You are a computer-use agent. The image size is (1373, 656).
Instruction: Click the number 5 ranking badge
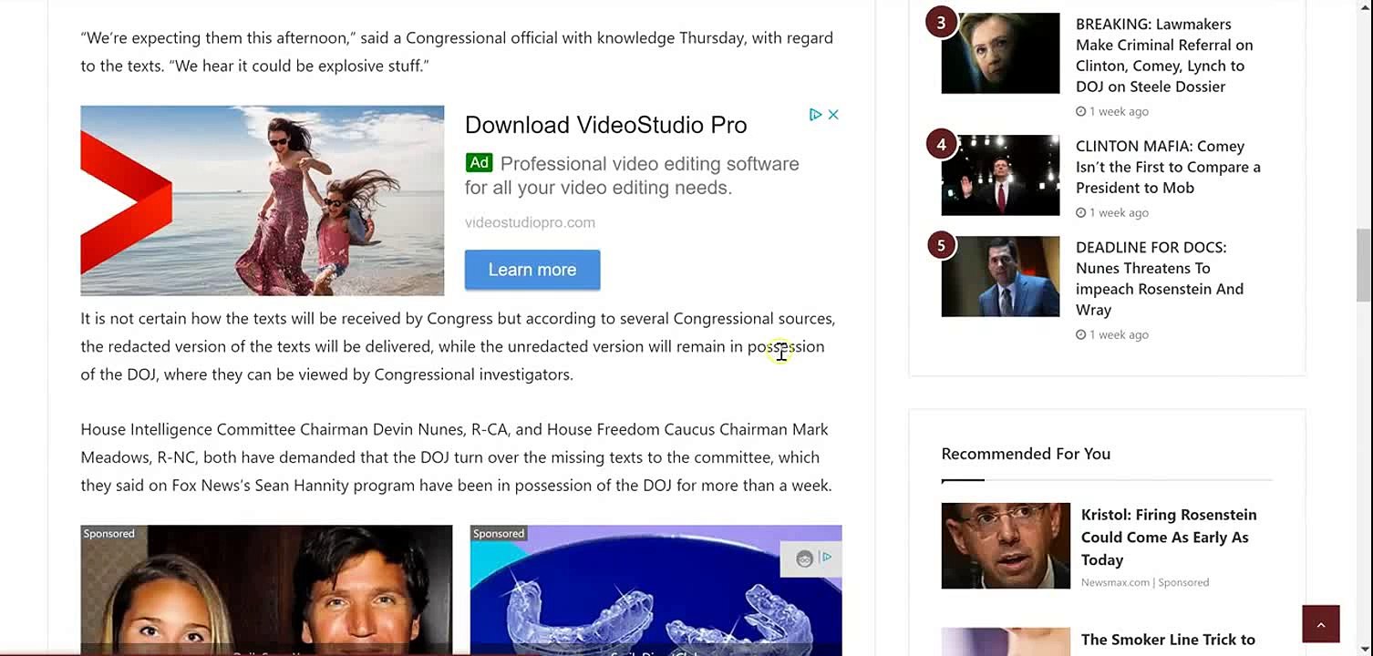tap(941, 245)
